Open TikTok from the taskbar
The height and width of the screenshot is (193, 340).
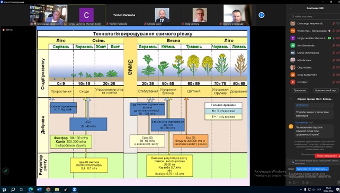[66, 189]
